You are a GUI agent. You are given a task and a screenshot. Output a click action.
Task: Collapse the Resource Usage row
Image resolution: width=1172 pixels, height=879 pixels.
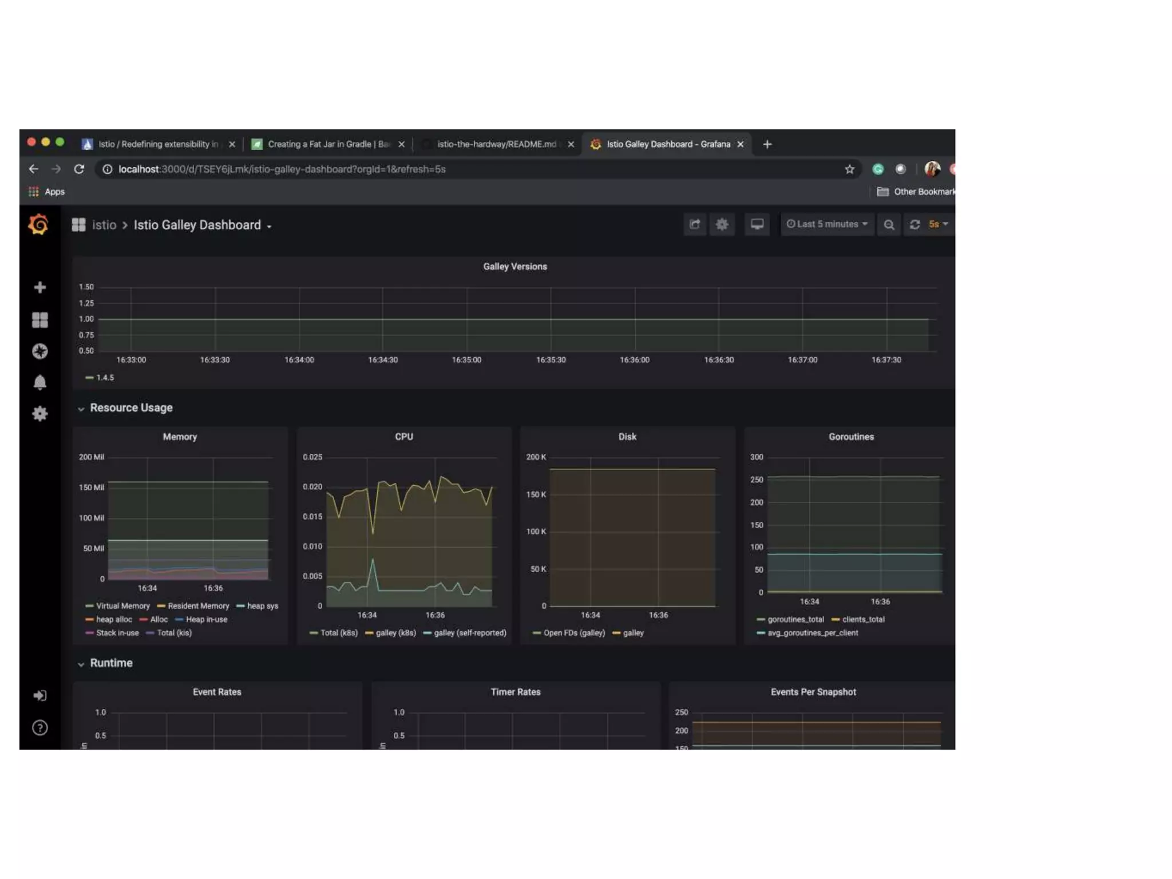click(x=130, y=408)
